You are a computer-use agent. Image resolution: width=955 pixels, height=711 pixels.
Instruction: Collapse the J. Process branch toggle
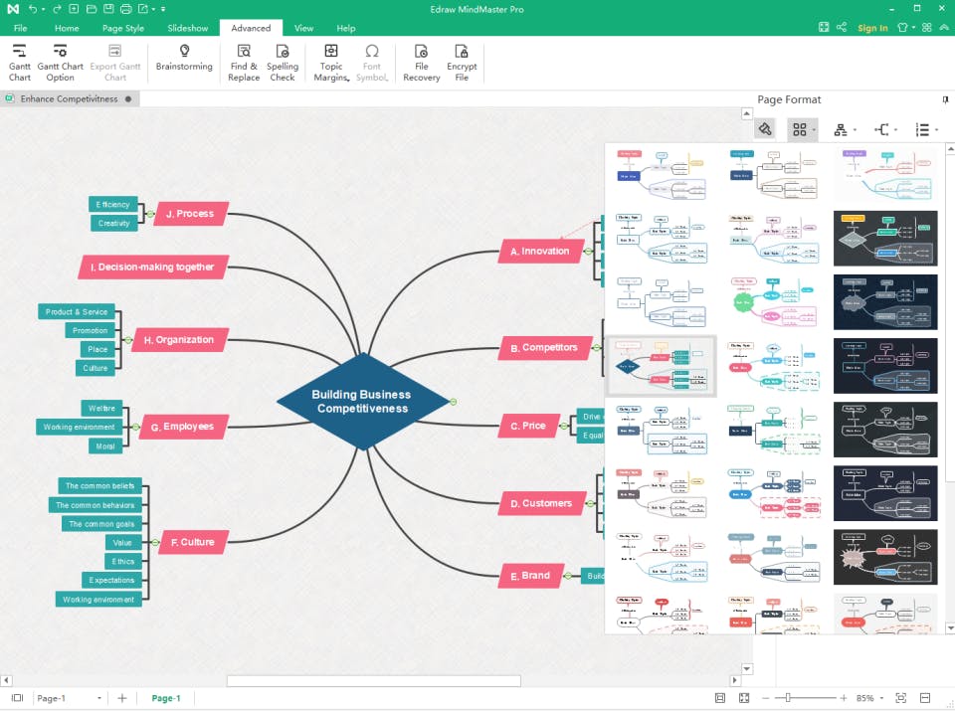coord(150,214)
